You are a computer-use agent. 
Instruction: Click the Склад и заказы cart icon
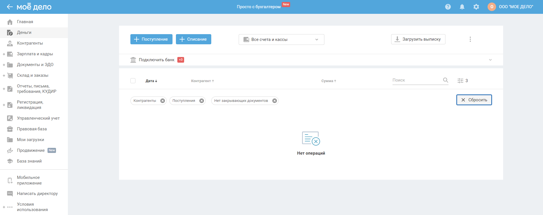(x=10, y=75)
